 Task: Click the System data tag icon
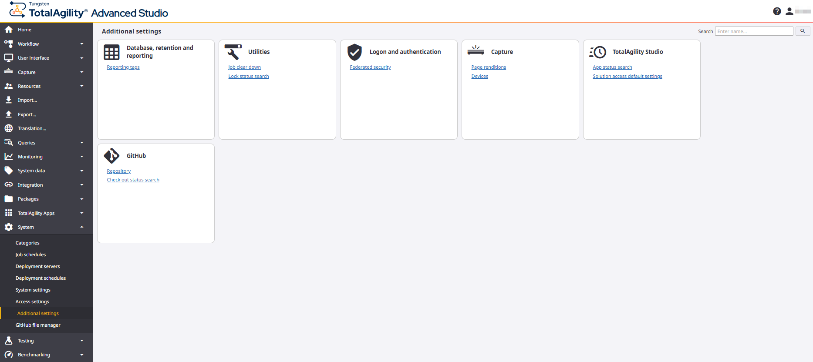tap(9, 171)
